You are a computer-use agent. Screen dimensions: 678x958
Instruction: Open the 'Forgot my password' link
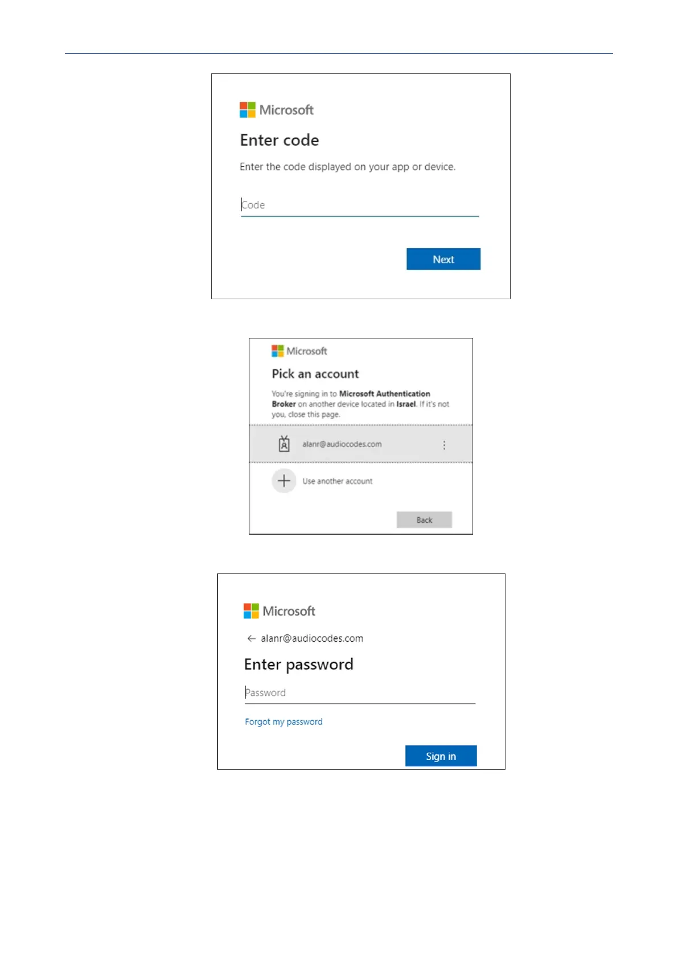pos(283,721)
